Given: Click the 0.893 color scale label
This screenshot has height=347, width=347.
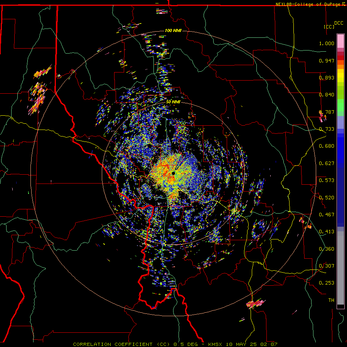Looking at the screenshot, I should [x=327, y=77].
